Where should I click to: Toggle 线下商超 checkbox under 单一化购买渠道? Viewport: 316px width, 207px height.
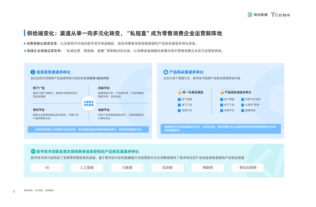click(179, 99)
